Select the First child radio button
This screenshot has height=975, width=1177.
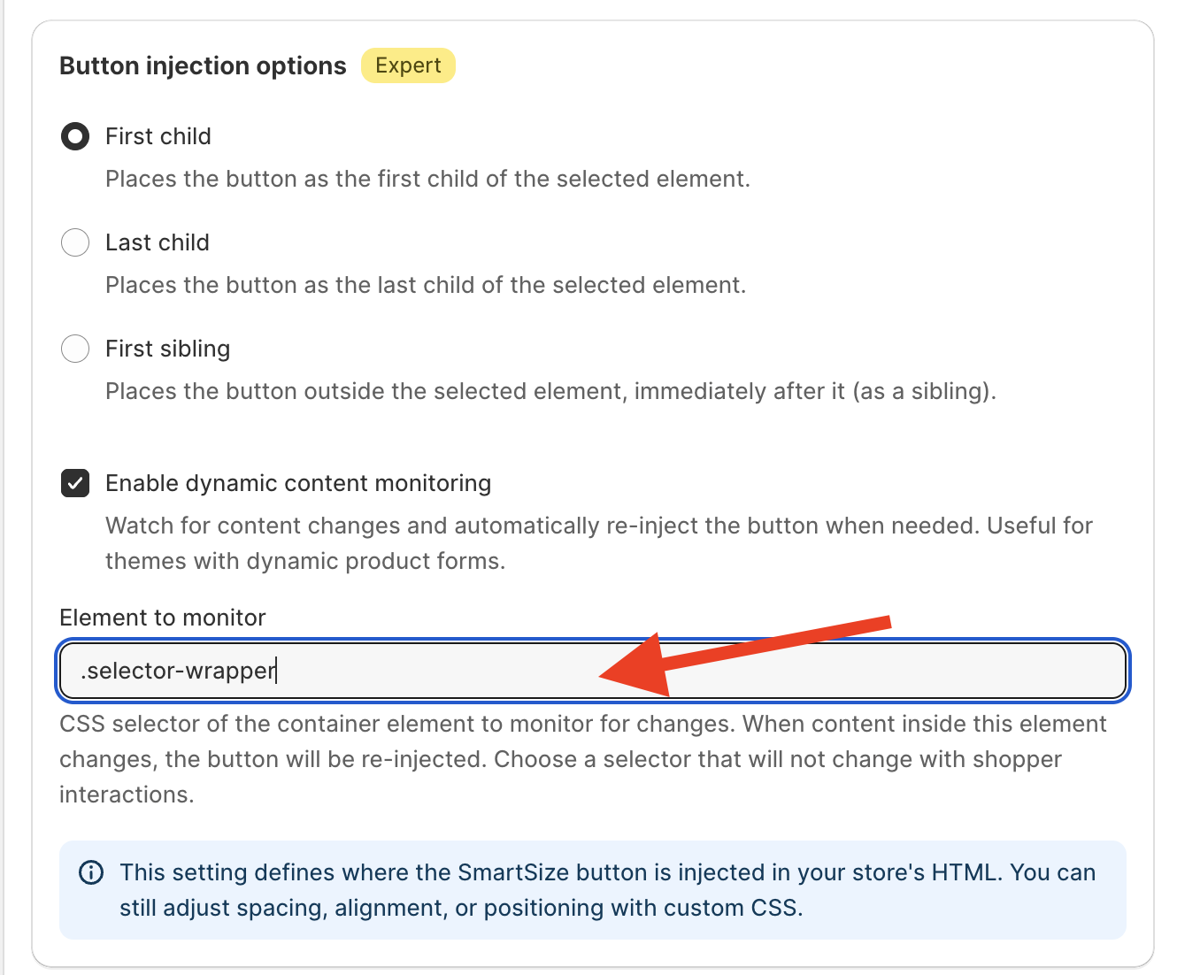coord(75,136)
